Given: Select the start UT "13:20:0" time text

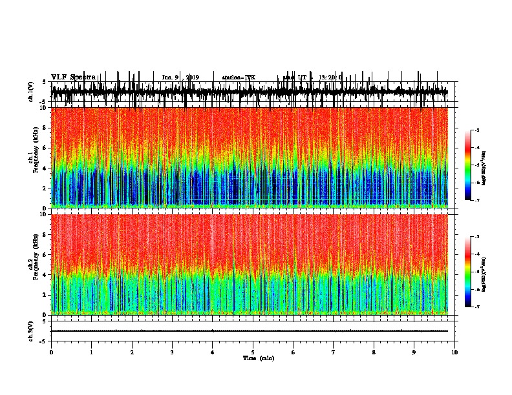Looking at the screenshot, I should [x=330, y=77].
